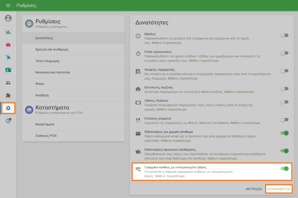
Task: Open the employees ID card icon
Action: point(8,70)
